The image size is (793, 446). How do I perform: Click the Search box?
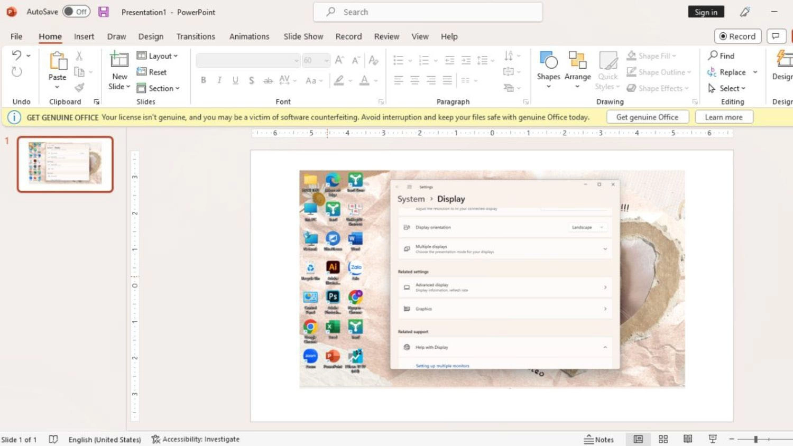click(428, 12)
